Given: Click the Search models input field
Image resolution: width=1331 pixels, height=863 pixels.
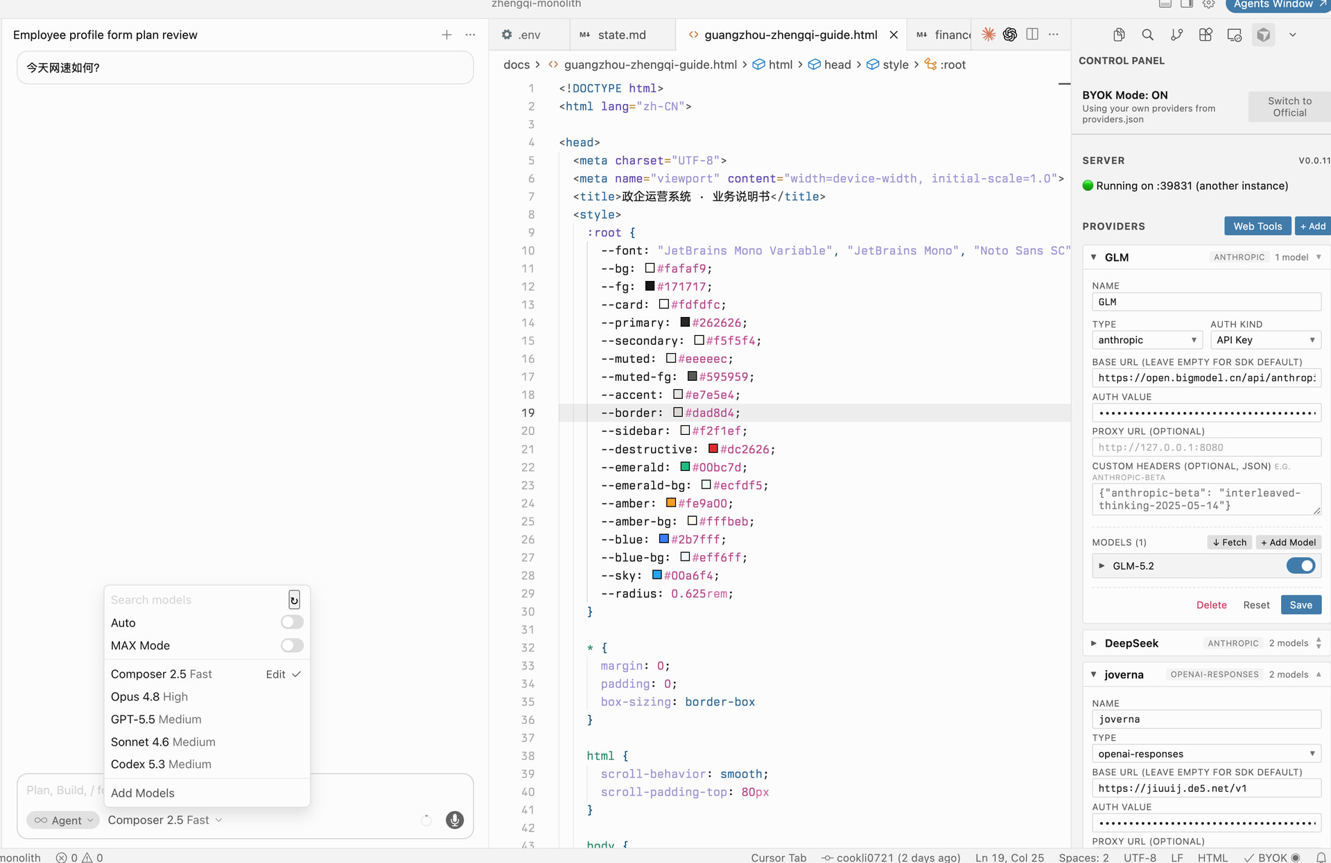Looking at the screenshot, I should pos(198,599).
